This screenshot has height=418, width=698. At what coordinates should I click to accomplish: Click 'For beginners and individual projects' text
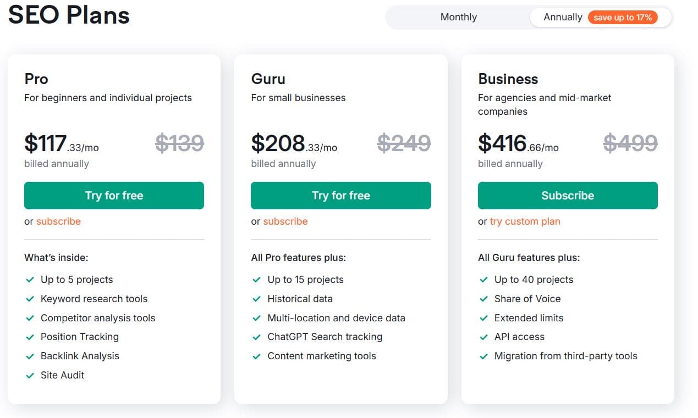click(x=108, y=98)
